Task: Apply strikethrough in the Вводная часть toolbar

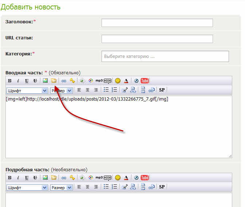Action: [x=35, y=81]
